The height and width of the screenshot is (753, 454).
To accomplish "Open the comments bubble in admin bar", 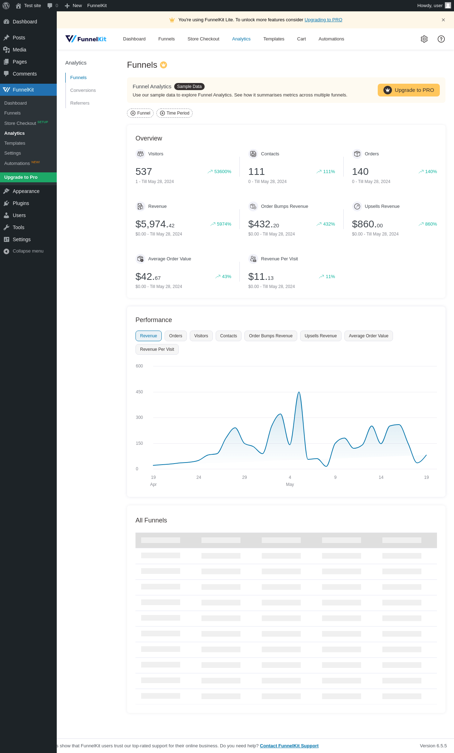I will click(50, 6).
